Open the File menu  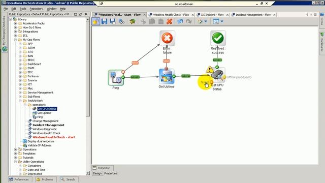(6, 9)
